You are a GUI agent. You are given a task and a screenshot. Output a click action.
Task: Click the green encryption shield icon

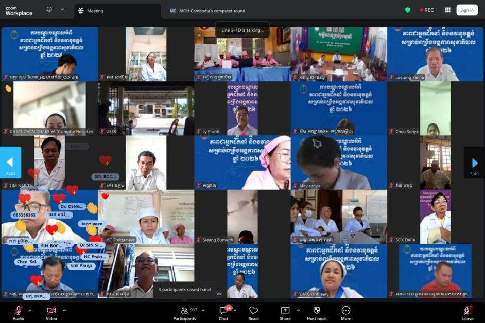(x=408, y=10)
